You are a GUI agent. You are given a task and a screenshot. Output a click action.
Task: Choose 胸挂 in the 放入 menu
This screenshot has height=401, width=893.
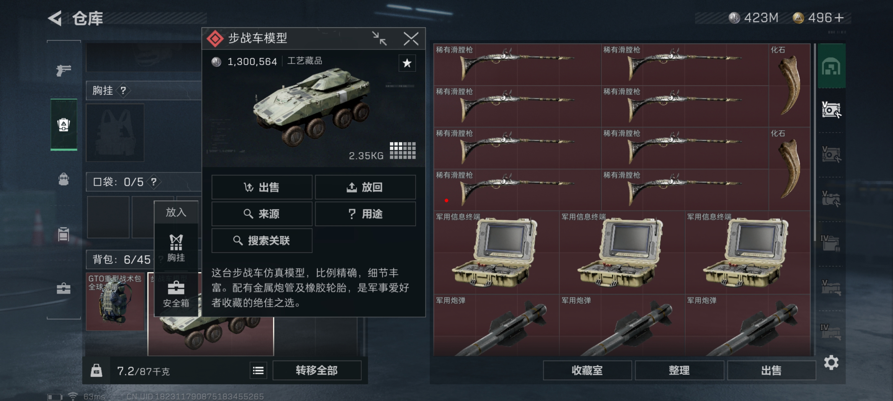[x=176, y=248]
